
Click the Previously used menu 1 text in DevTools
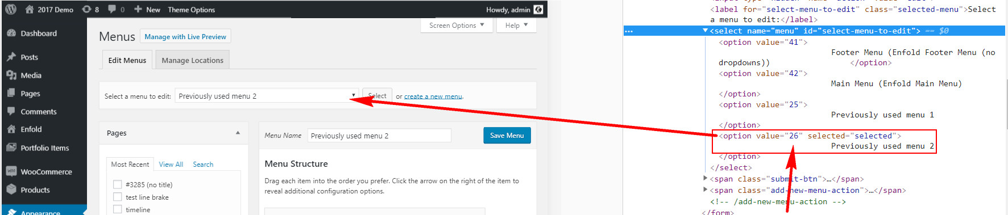tap(883, 115)
